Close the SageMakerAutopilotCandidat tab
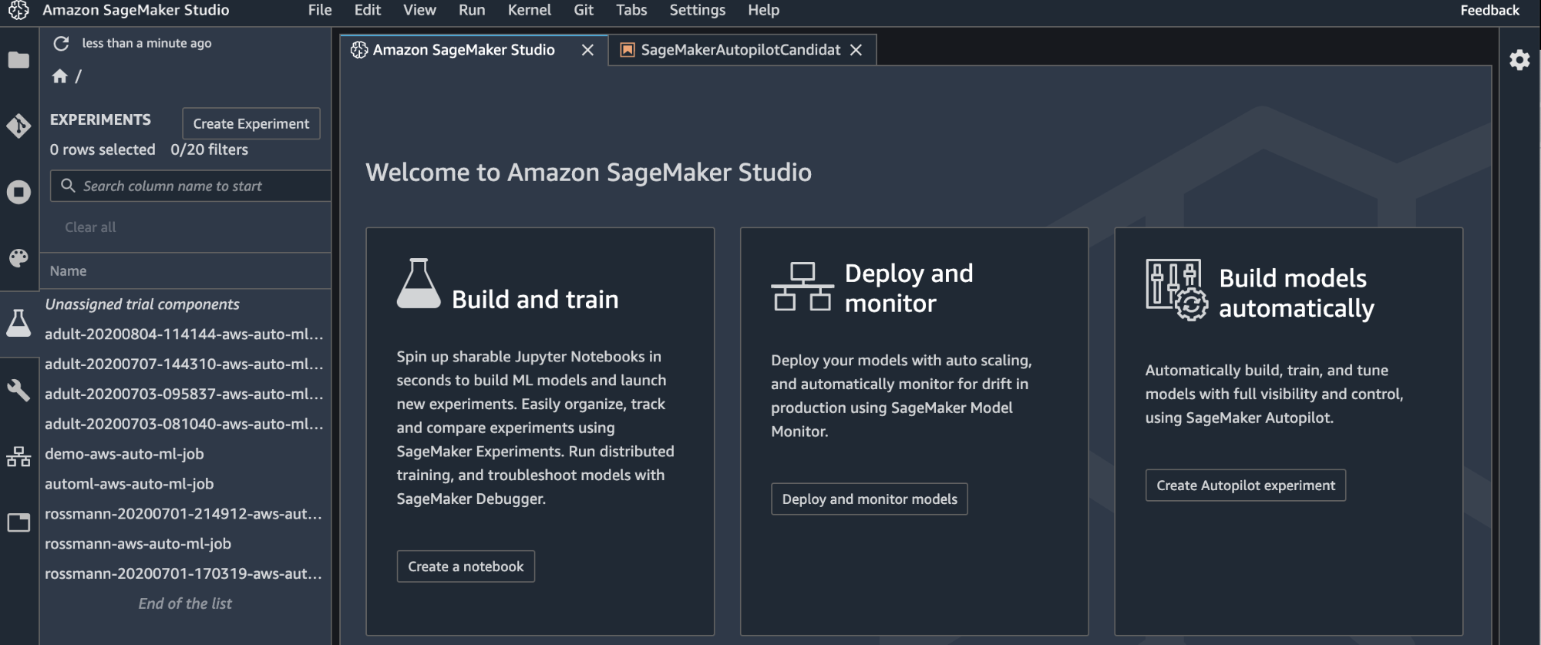Image resolution: width=1541 pixels, height=645 pixels. click(x=856, y=50)
